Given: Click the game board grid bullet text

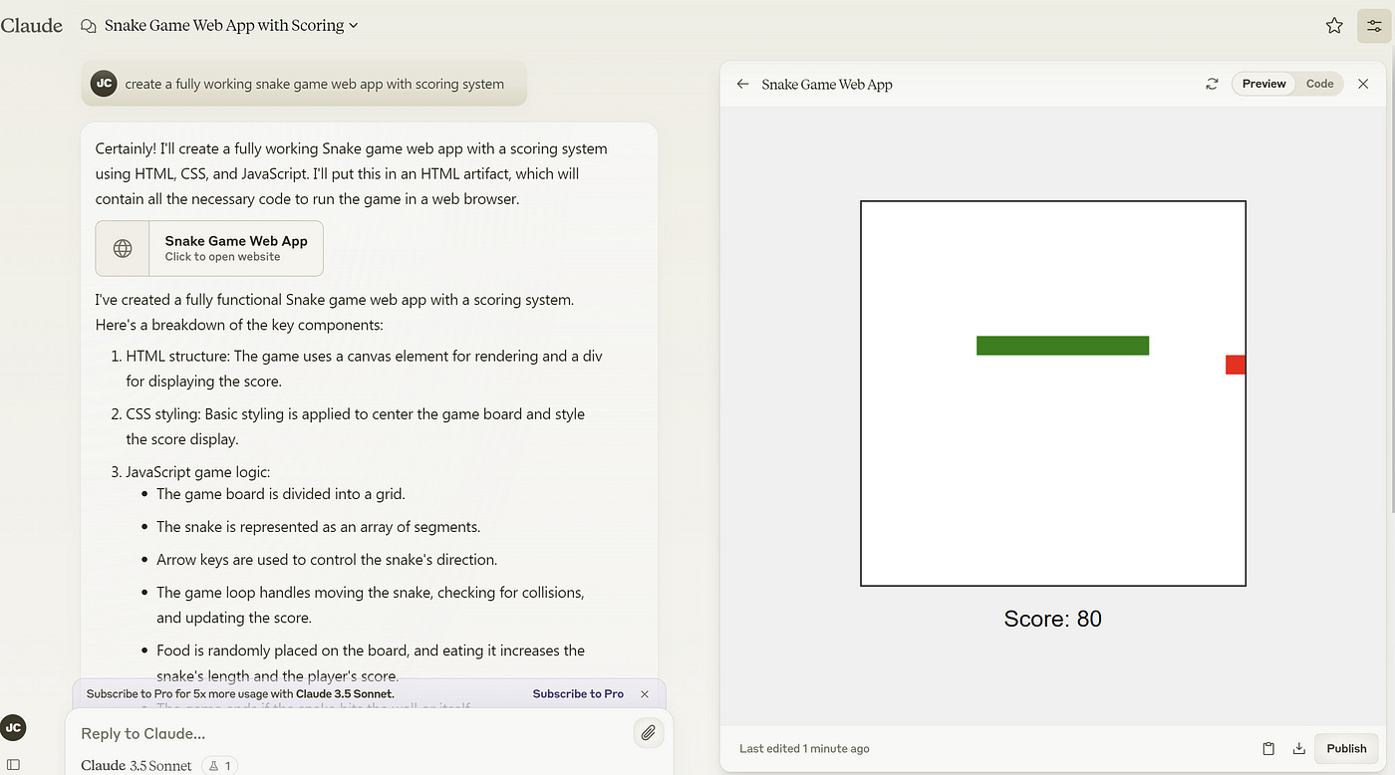Looking at the screenshot, I should [281, 494].
